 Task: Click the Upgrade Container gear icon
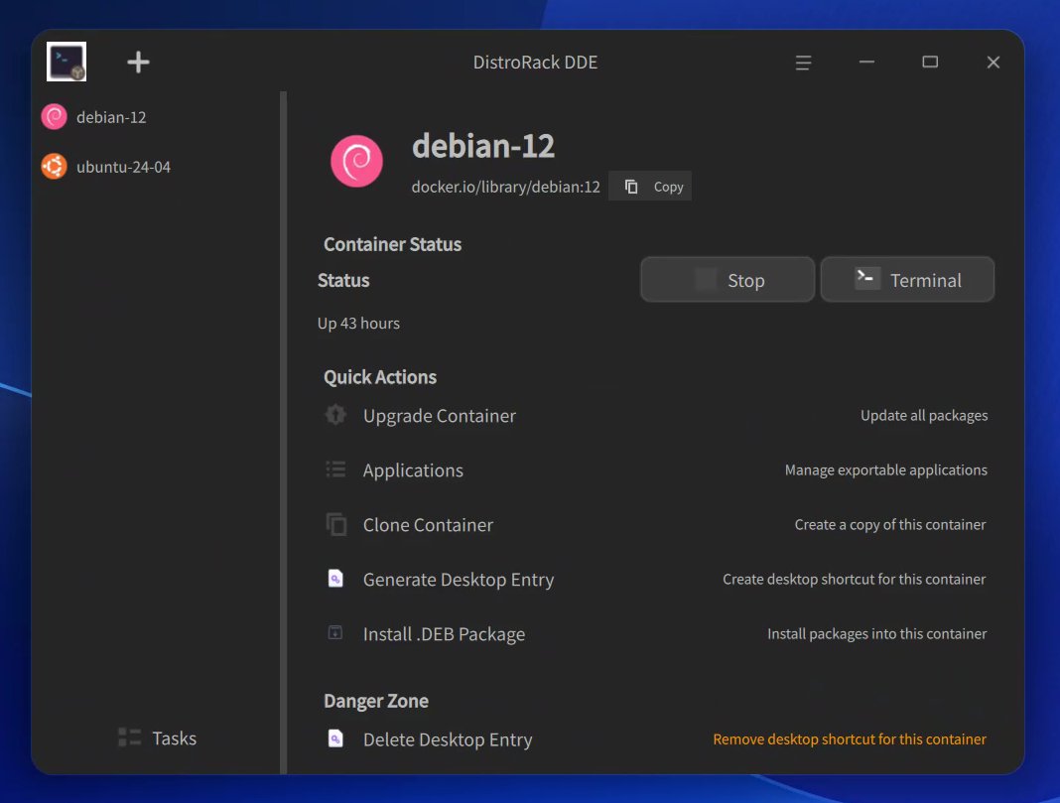335,414
